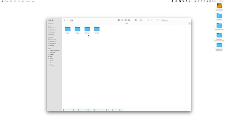Select the Home tag in sidebar

tap(51, 61)
